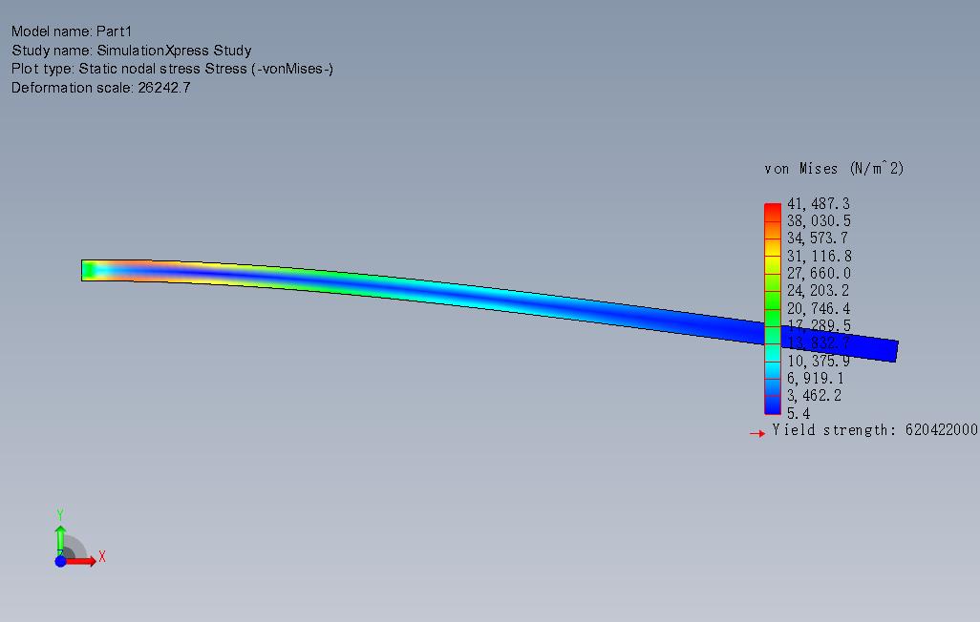Click the legend value 24,203.2

point(819,291)
